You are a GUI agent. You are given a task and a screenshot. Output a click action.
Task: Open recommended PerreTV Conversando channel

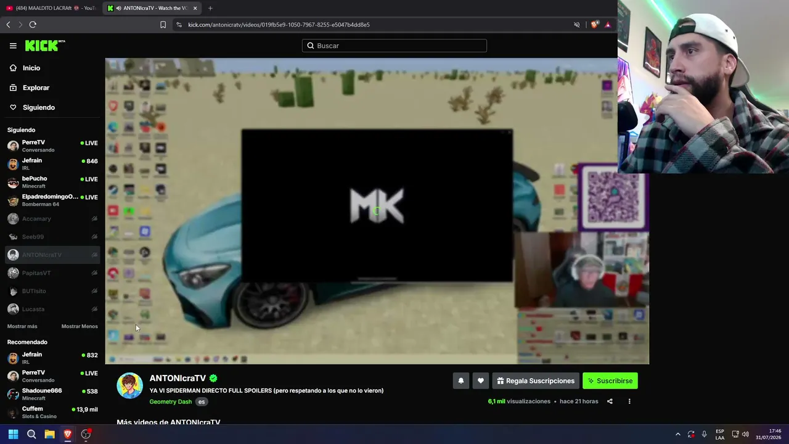52,376
